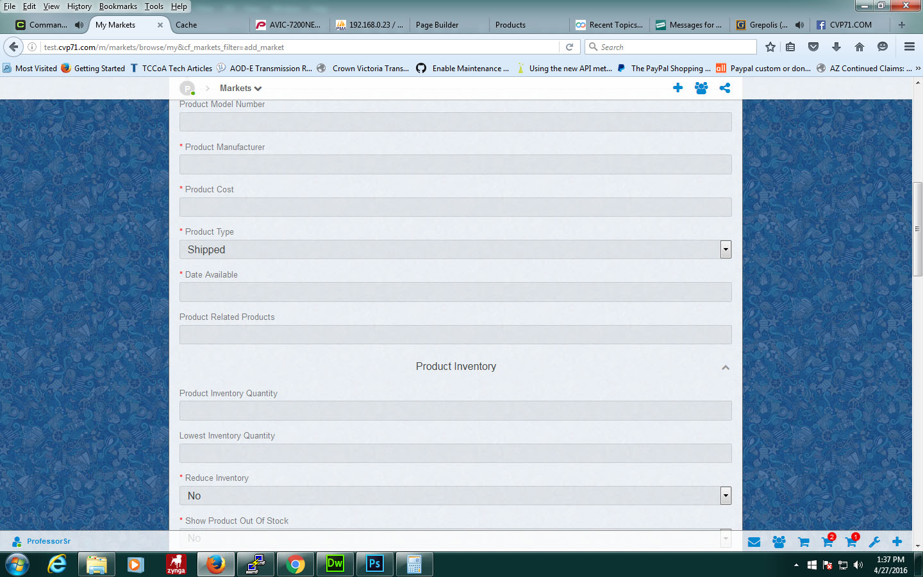Click the page vertical scrollbar thumb

coord(917,229)
